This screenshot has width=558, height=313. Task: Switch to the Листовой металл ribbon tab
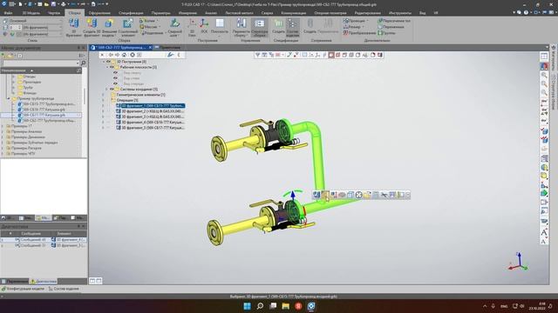click(239, 13)
